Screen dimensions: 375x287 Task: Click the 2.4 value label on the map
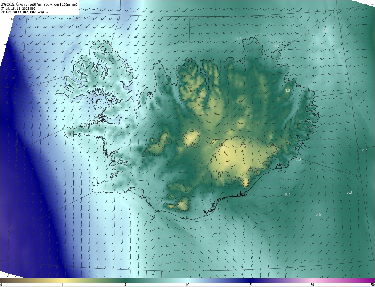pyautogui.click(x=203, y=95)
